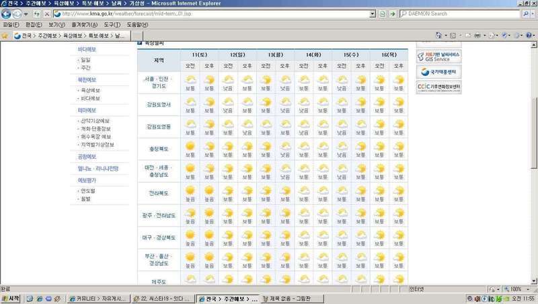Click 16(목) afternoon icon for 강원도영동
The image size is (538, 304).
(x=398, y=124)
